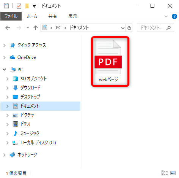
Task: Select ダウンロード in the navigation pane
Action: [30, 88]
